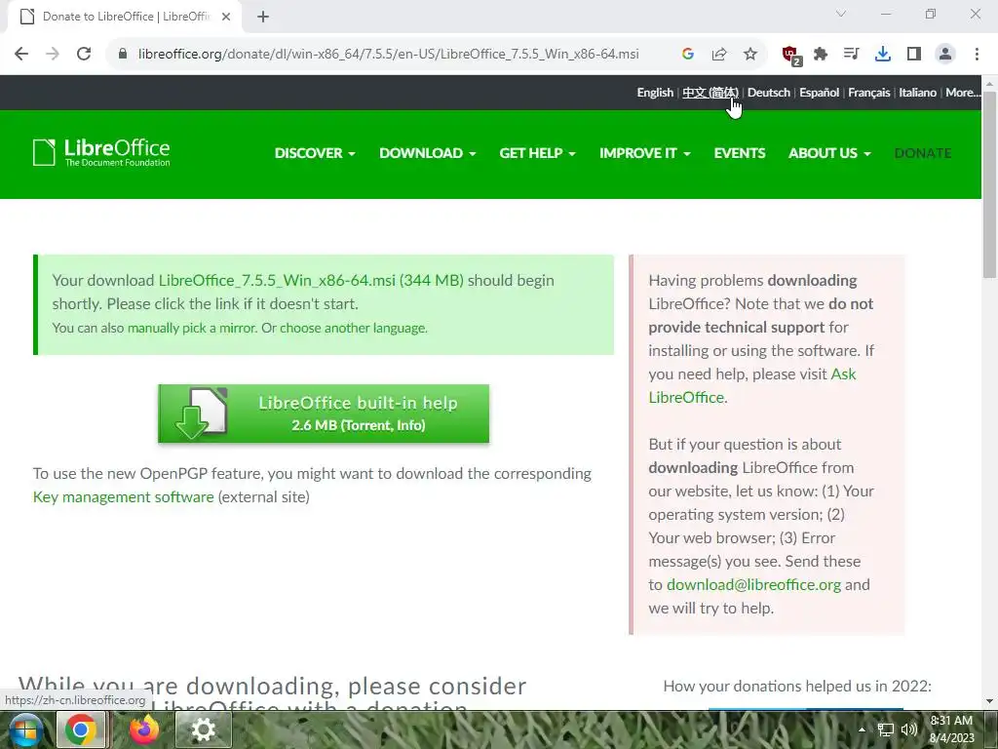
Task: Click the green download arrow document icon
Action: [201, 414]
